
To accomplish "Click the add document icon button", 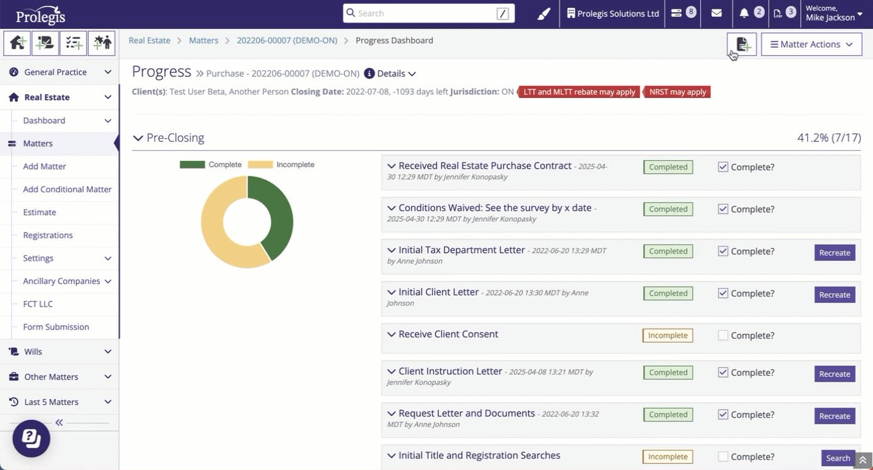I will (742, 45).
